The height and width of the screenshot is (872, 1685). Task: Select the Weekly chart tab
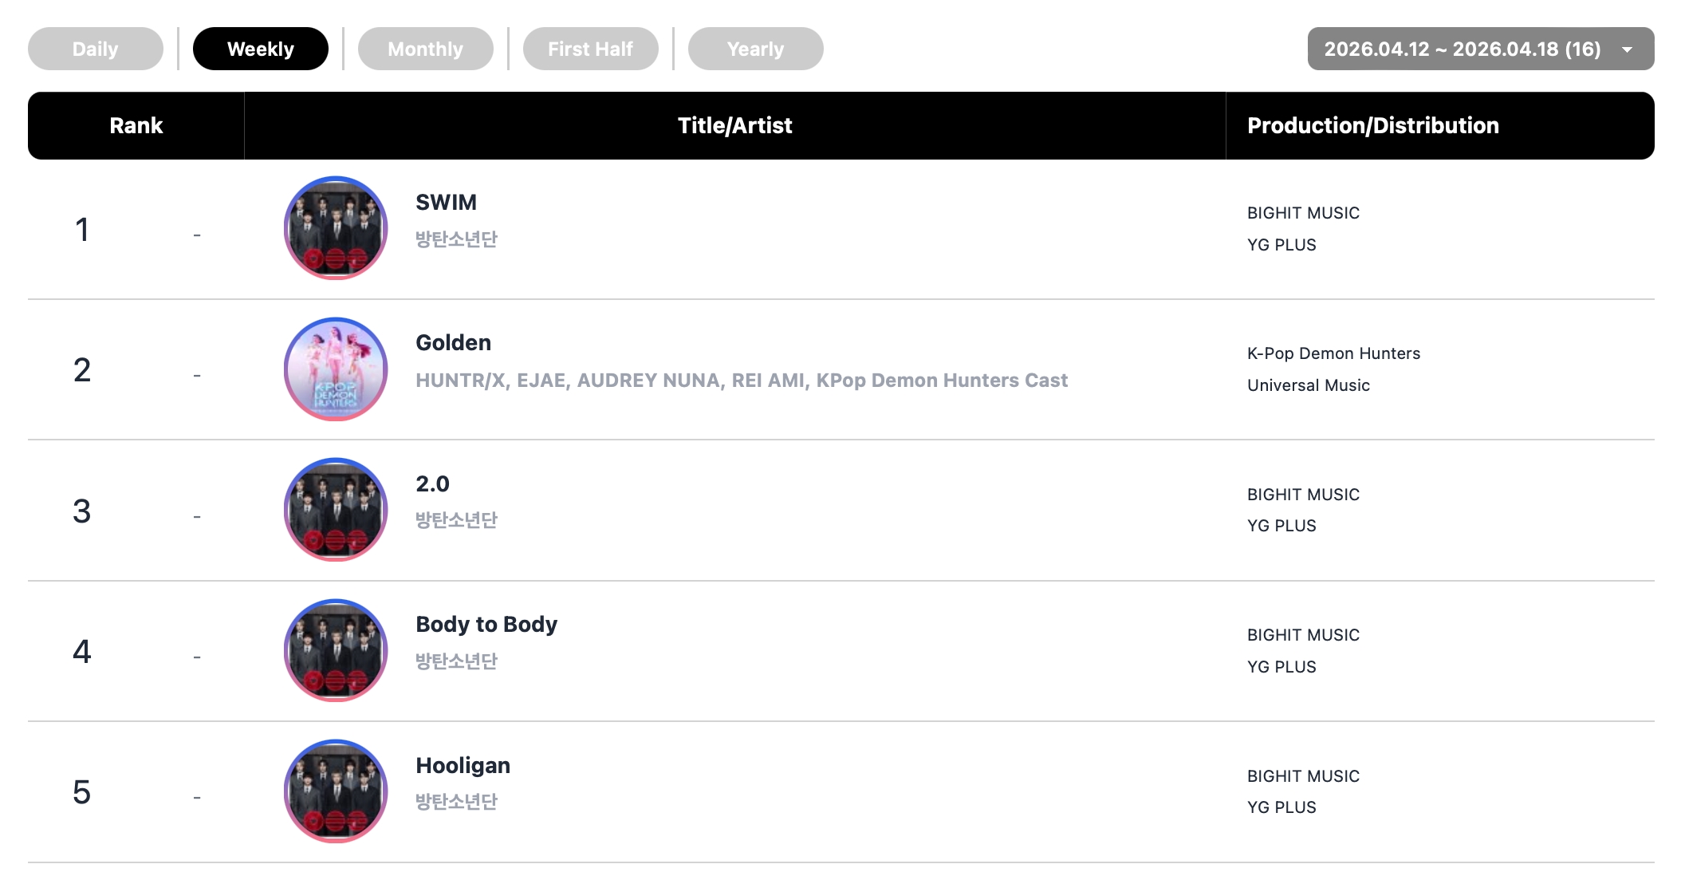[261, 49]
